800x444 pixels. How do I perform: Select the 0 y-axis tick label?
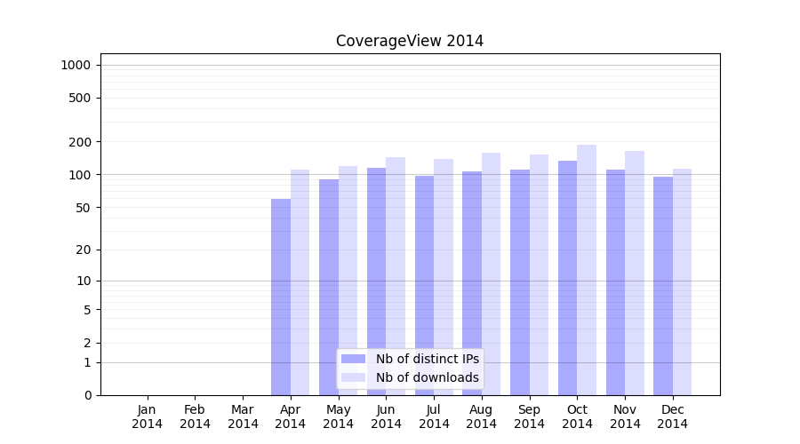87,395
